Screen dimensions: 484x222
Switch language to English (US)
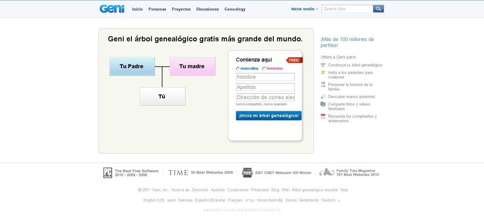(154, 200)
